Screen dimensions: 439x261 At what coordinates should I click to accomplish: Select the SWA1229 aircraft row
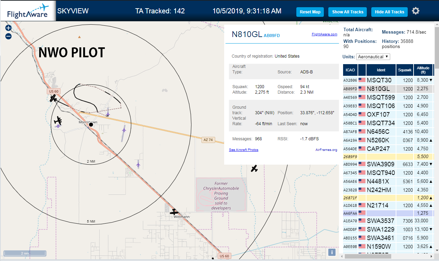388,229
